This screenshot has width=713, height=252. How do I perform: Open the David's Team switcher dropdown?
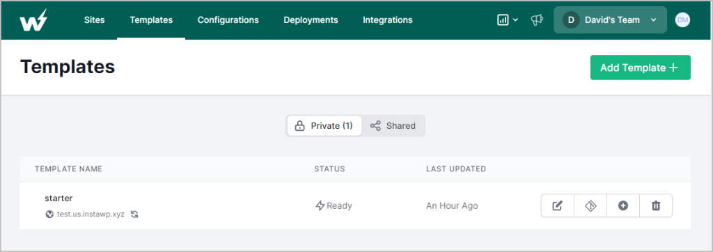[x=610, y=20]
